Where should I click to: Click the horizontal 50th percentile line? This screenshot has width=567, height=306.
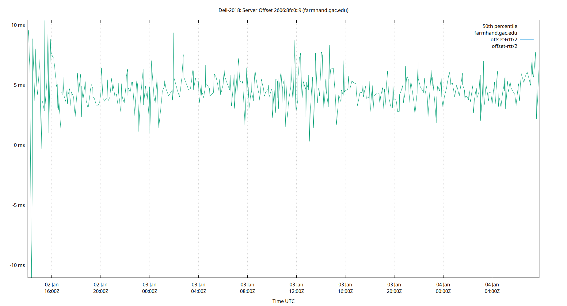(x=215, y=90)
